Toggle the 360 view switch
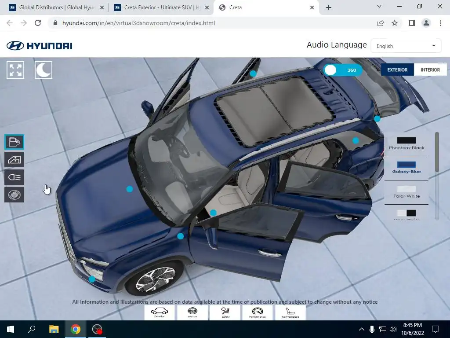This screenshot has width=450, height=338. click(x=343, y=70)
